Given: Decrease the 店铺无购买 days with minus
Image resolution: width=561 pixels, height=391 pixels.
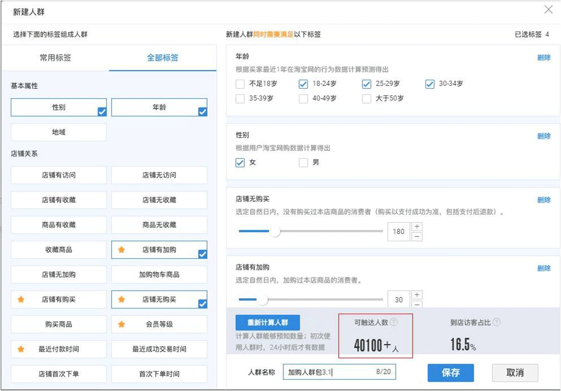Looking at the screenshot, I should 417,236.
